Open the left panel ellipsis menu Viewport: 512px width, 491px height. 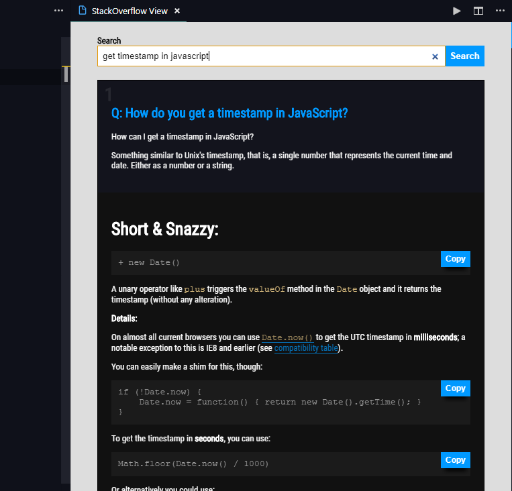tap(58, 11)
